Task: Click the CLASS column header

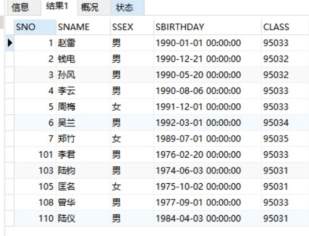Action: tap(285, 27)
